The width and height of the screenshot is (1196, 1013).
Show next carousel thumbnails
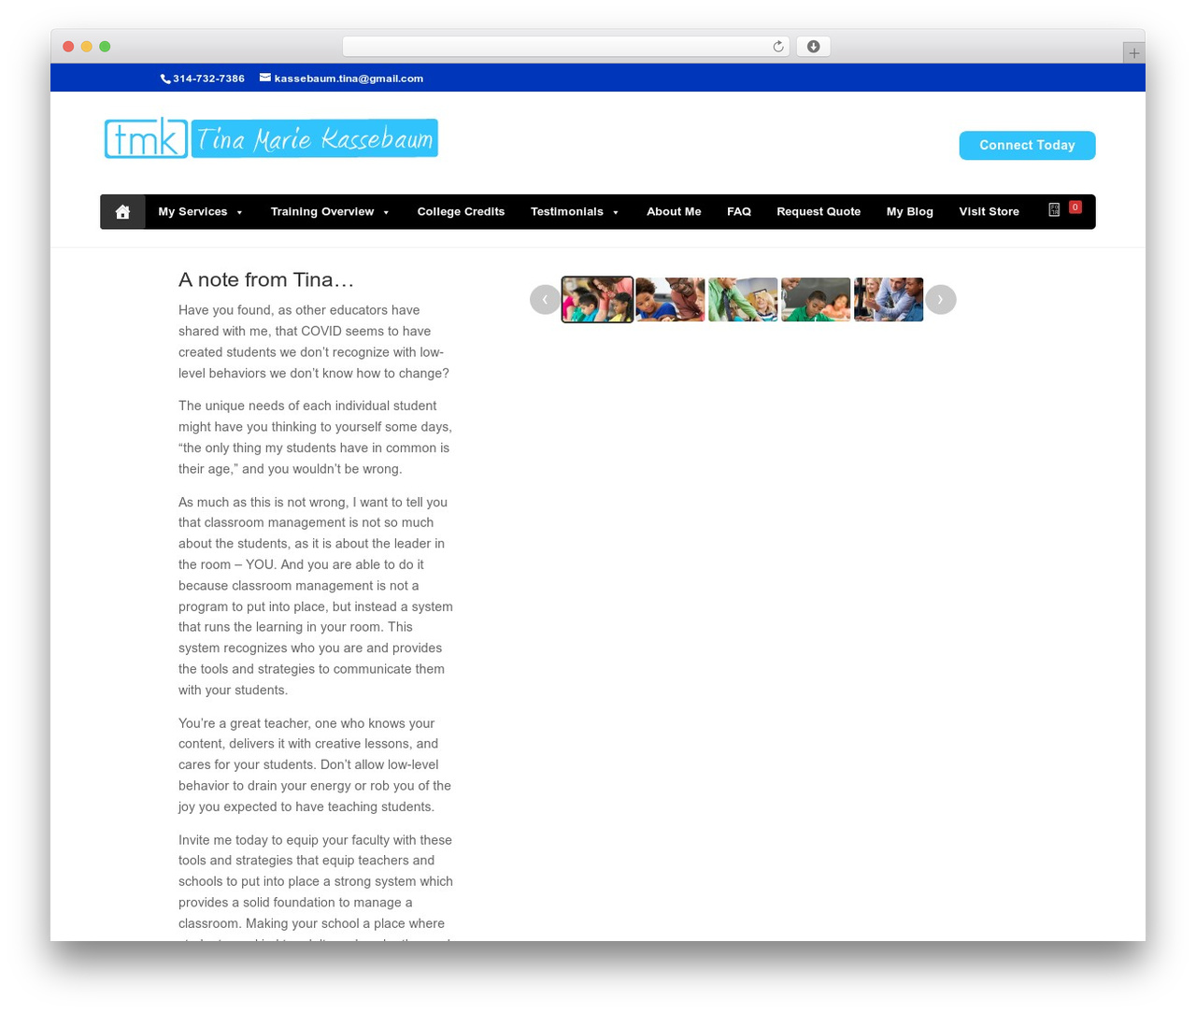click(x=941, y=299)
